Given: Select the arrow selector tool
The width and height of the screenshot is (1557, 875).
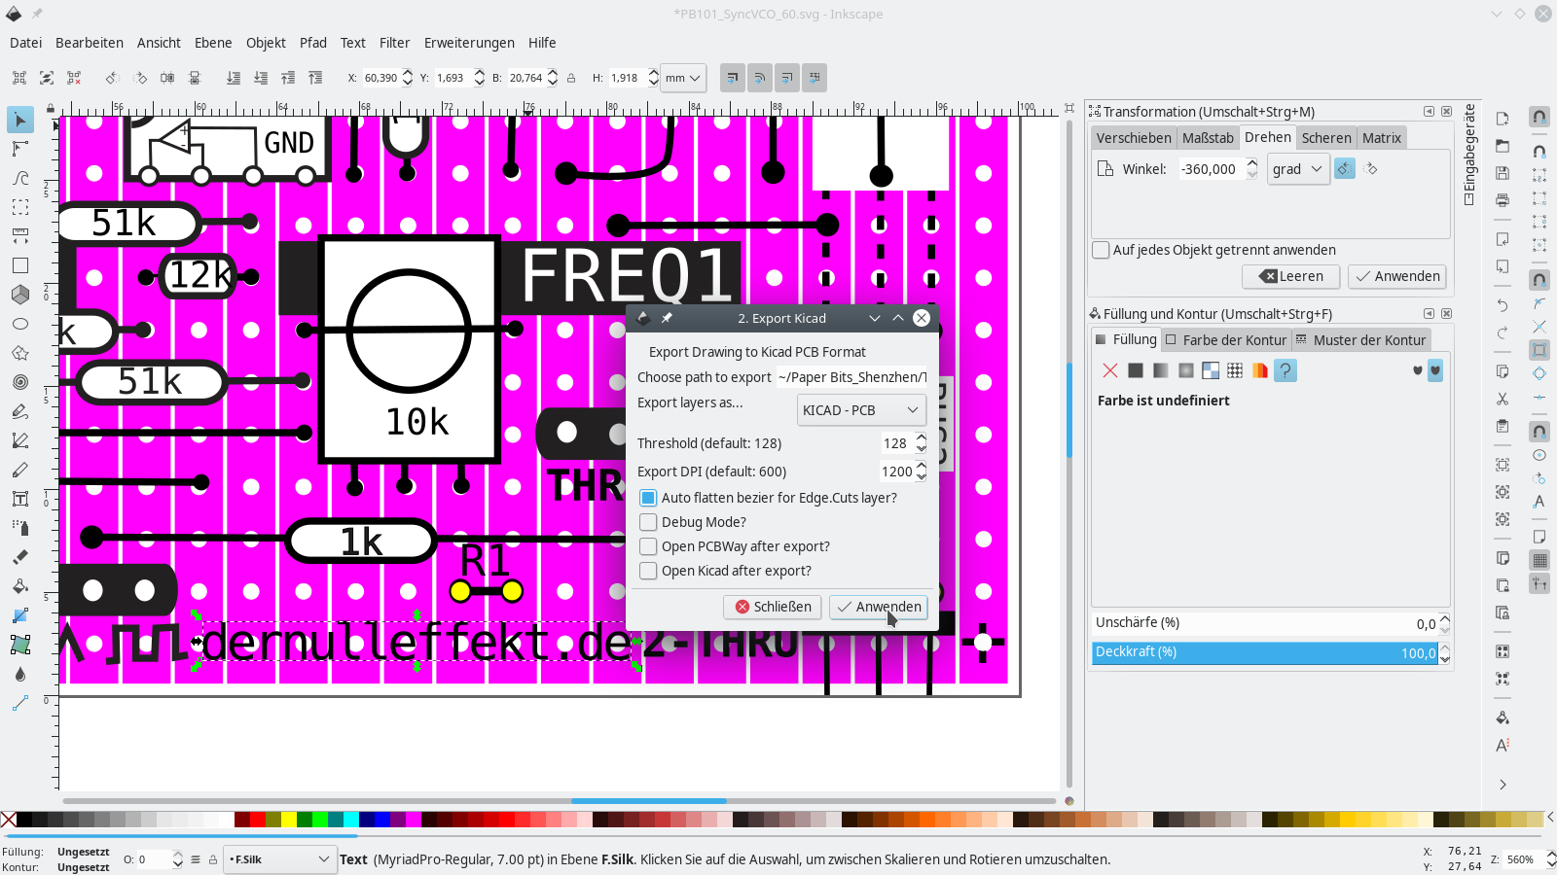Looking at the screenshot, I should pyautogui.click(x=19, y=120).
